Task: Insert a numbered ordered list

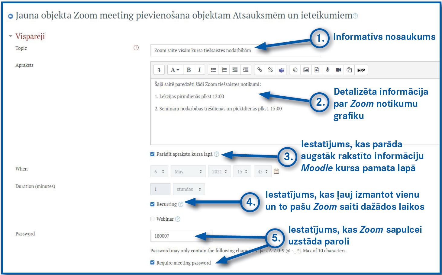Action: (x=224, y=70)
